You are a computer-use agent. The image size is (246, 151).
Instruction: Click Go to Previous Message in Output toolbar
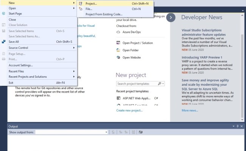tap(121, 132)
